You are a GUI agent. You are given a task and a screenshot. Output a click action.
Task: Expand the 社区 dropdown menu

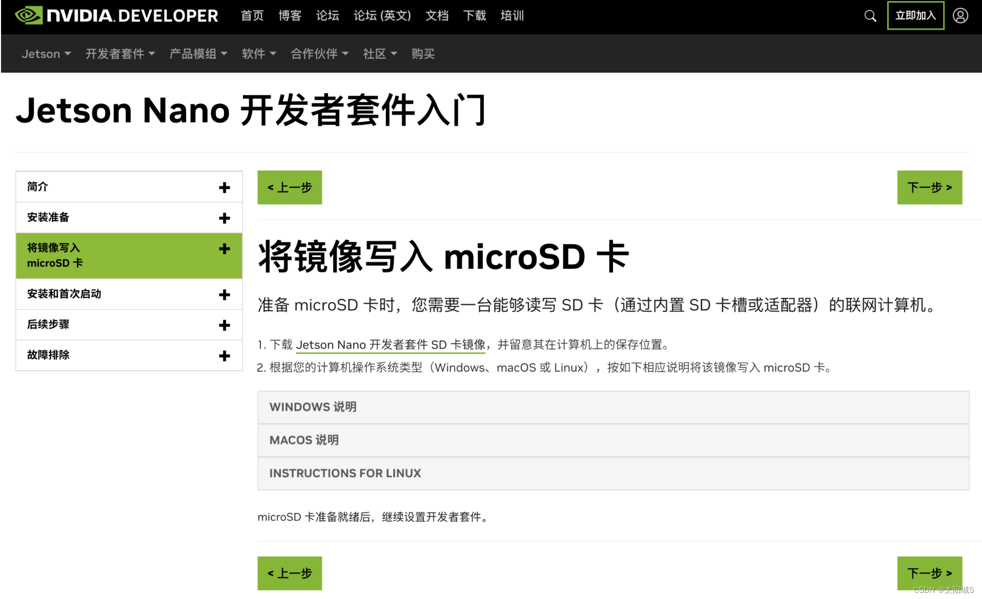[x=380, y=54]
